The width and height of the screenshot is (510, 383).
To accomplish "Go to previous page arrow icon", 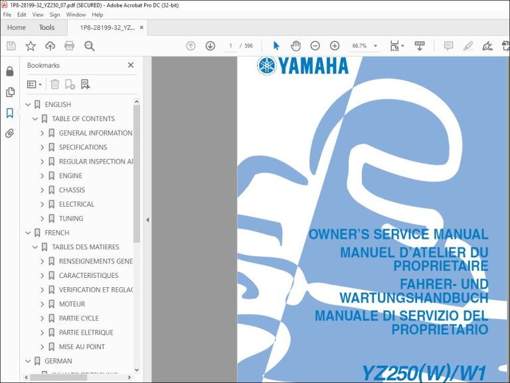I will pos(191,46).
